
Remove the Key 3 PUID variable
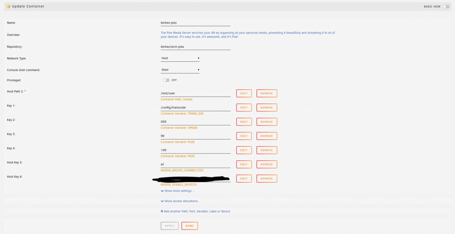point(267,136)
